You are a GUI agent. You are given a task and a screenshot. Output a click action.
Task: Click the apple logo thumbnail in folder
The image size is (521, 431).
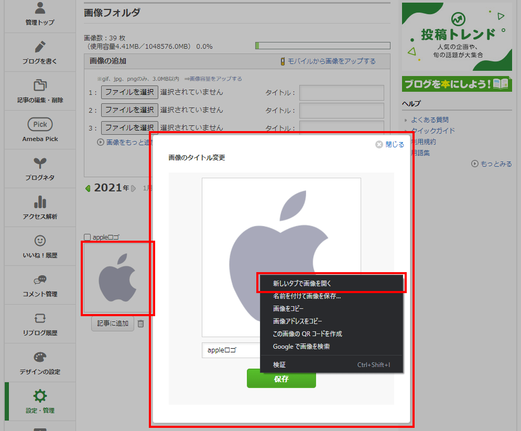(117, 278)
